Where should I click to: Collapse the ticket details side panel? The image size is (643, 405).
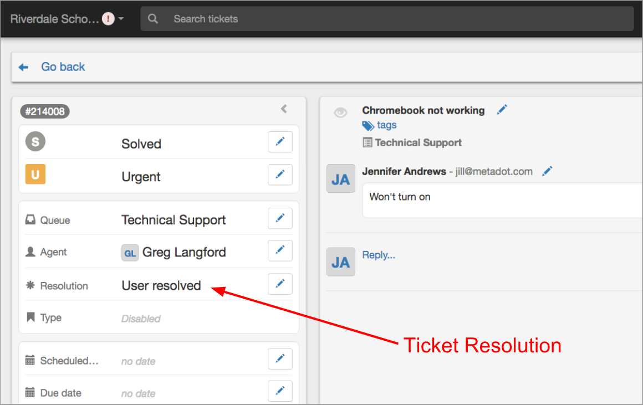point(284,109)
